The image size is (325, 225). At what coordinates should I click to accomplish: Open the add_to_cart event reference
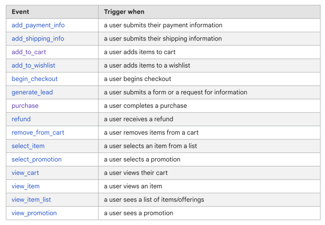pyautogui.click(x=29, y=52)
